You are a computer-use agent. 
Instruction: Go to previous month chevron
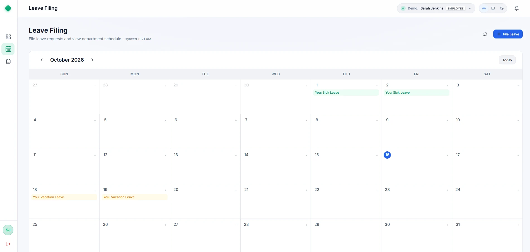coord(42,60)
